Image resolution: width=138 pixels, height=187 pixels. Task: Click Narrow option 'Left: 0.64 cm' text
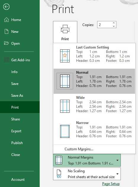[89, 132]
